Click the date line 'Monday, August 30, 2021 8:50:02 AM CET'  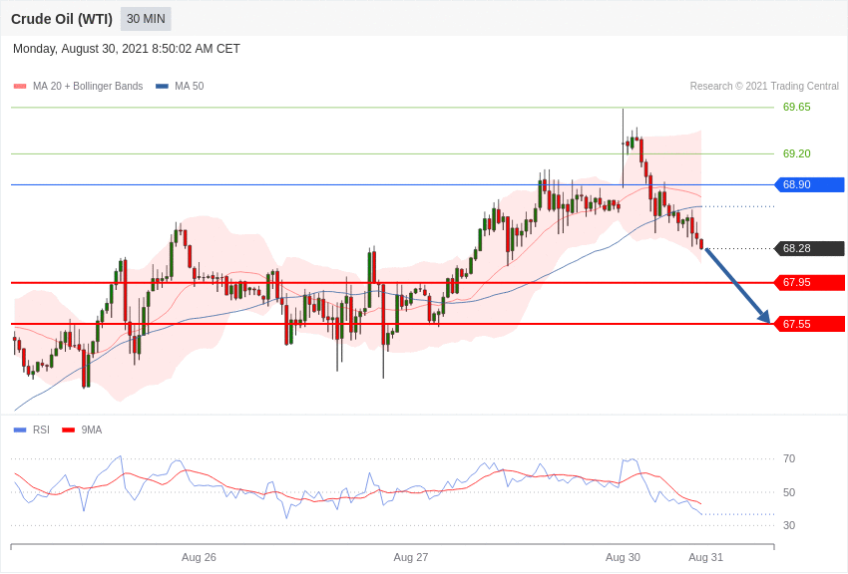[x=127, y=49]
